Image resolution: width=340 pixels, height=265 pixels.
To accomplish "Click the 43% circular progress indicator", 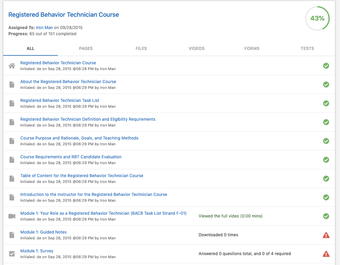I will pos(317,18).
